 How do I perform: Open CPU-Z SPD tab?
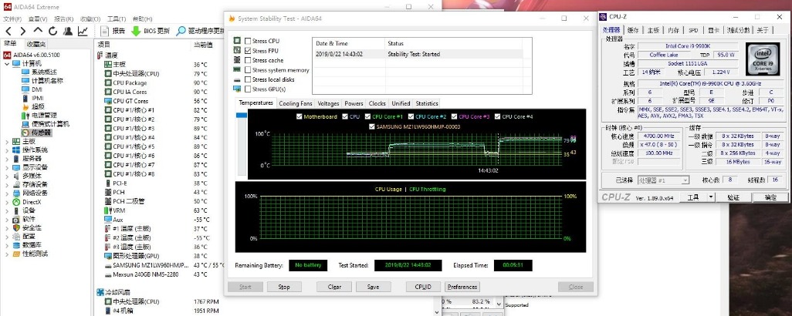coord(693,30)
